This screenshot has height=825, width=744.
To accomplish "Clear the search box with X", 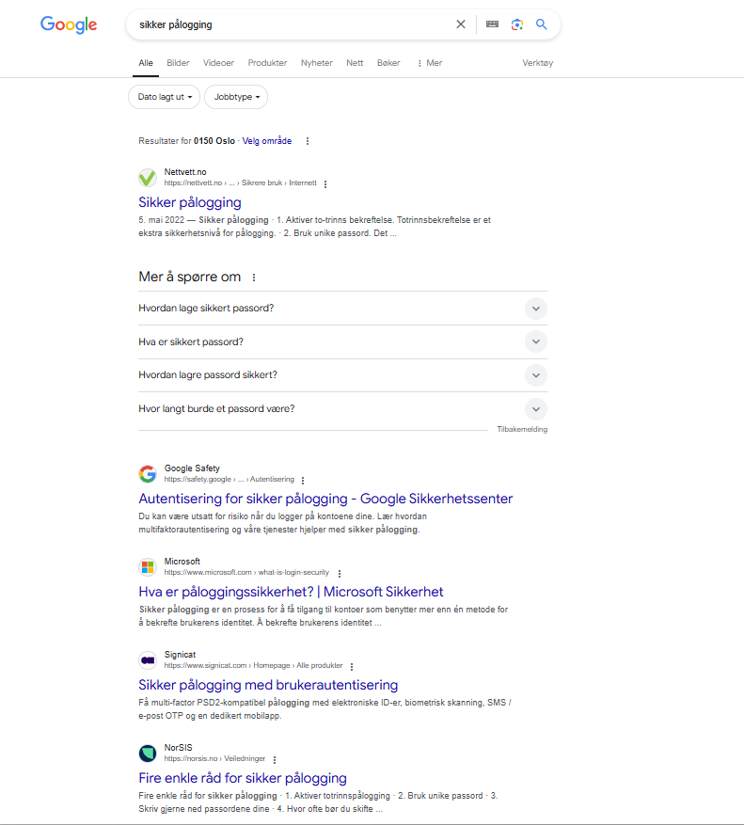I will [x=460, y=24].
